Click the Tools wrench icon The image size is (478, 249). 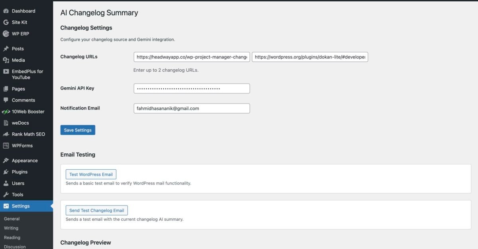coord(6,194)
